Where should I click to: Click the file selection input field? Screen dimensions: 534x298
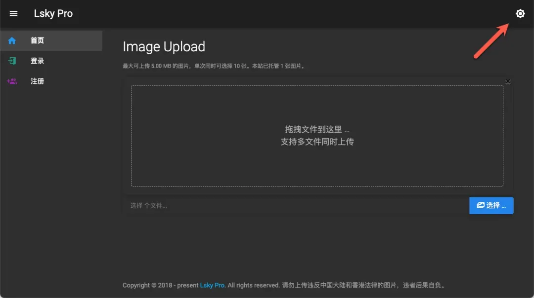[296, 206]
